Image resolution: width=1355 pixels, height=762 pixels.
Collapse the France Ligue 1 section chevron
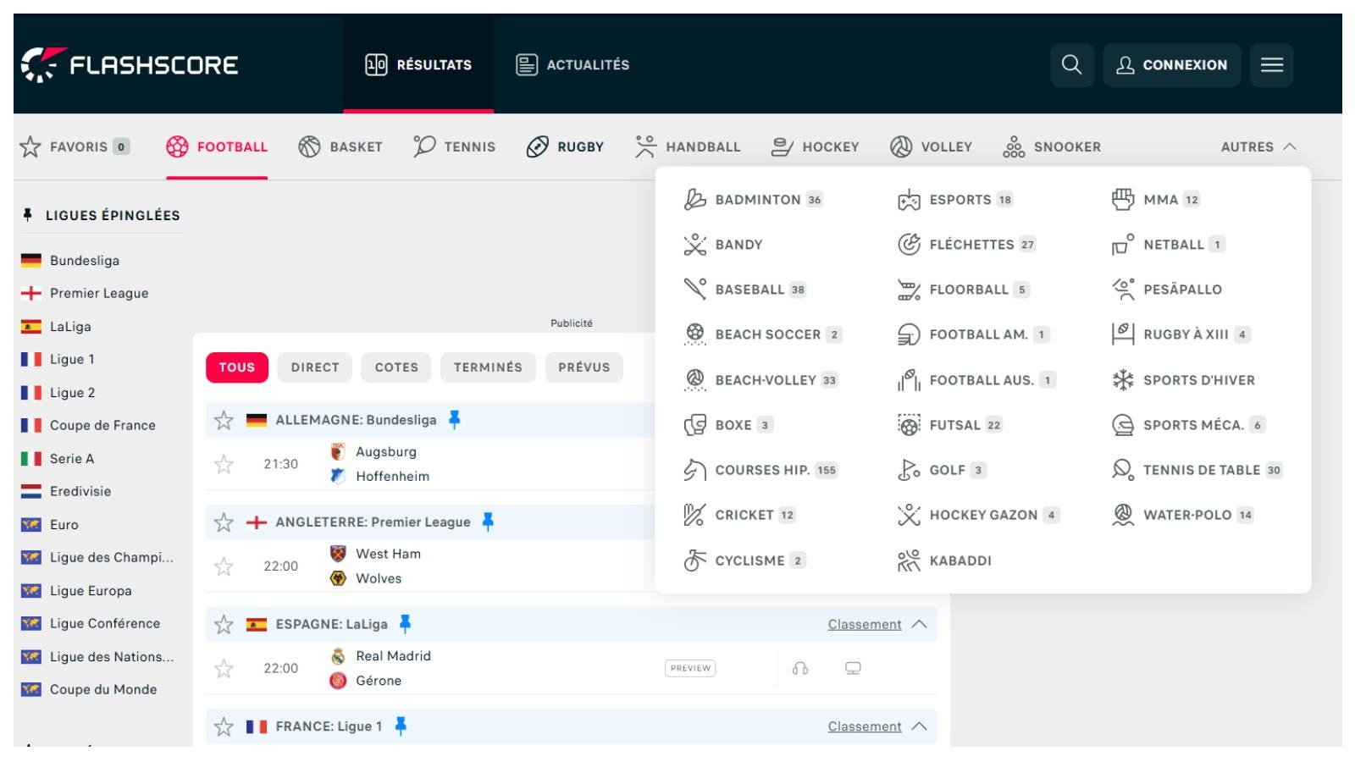point(919,726)
